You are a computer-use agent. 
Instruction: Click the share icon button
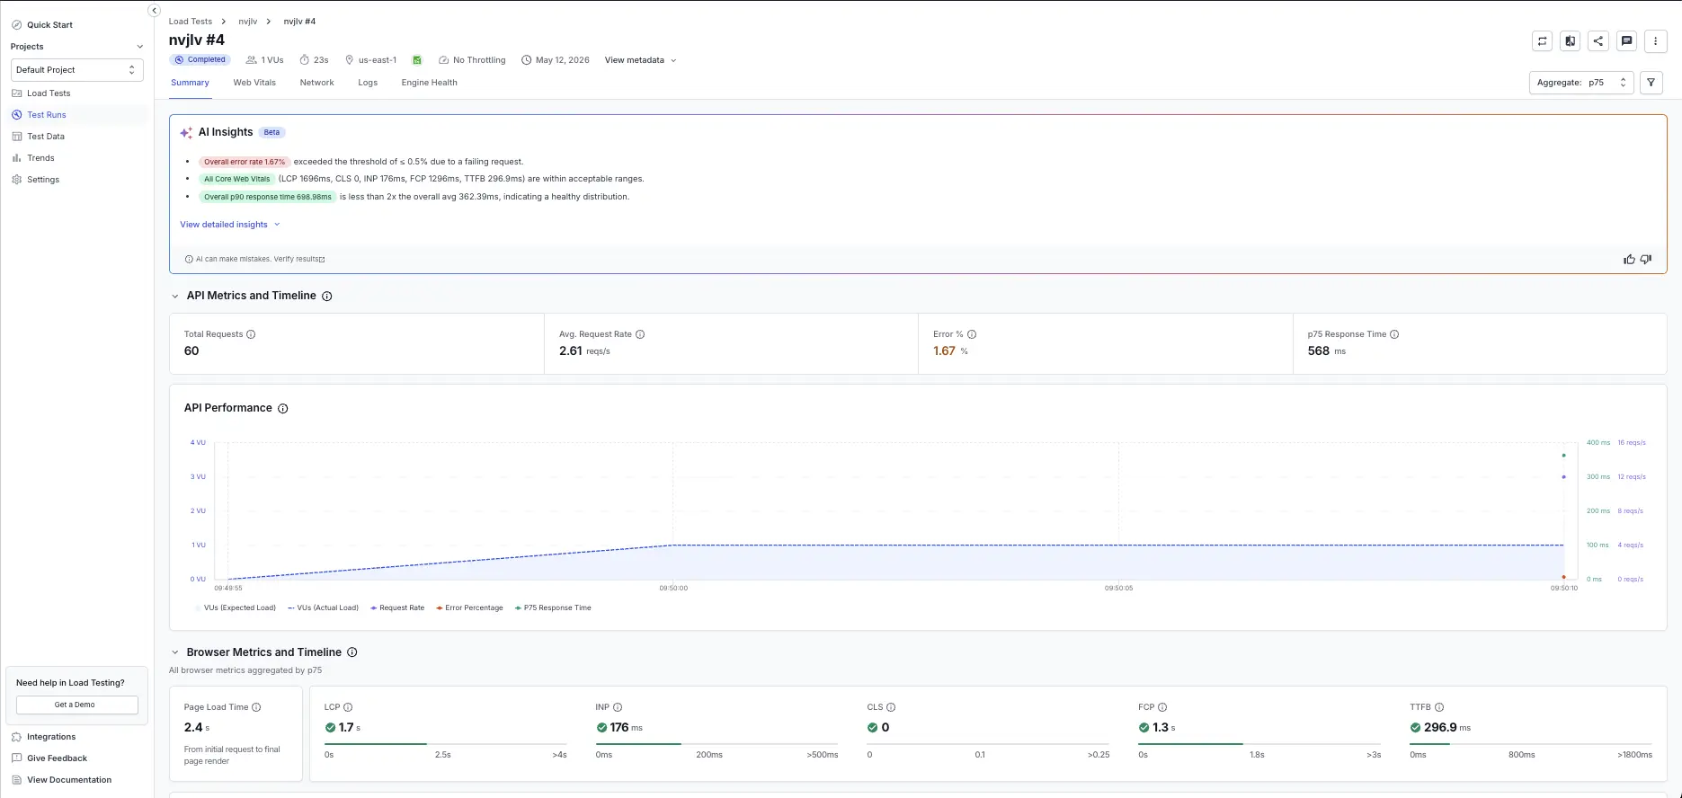pyautogui.click(x=1598, y=40)
